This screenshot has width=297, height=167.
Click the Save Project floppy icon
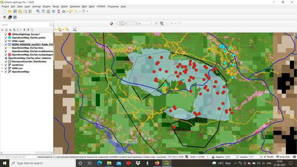point(15,11)
